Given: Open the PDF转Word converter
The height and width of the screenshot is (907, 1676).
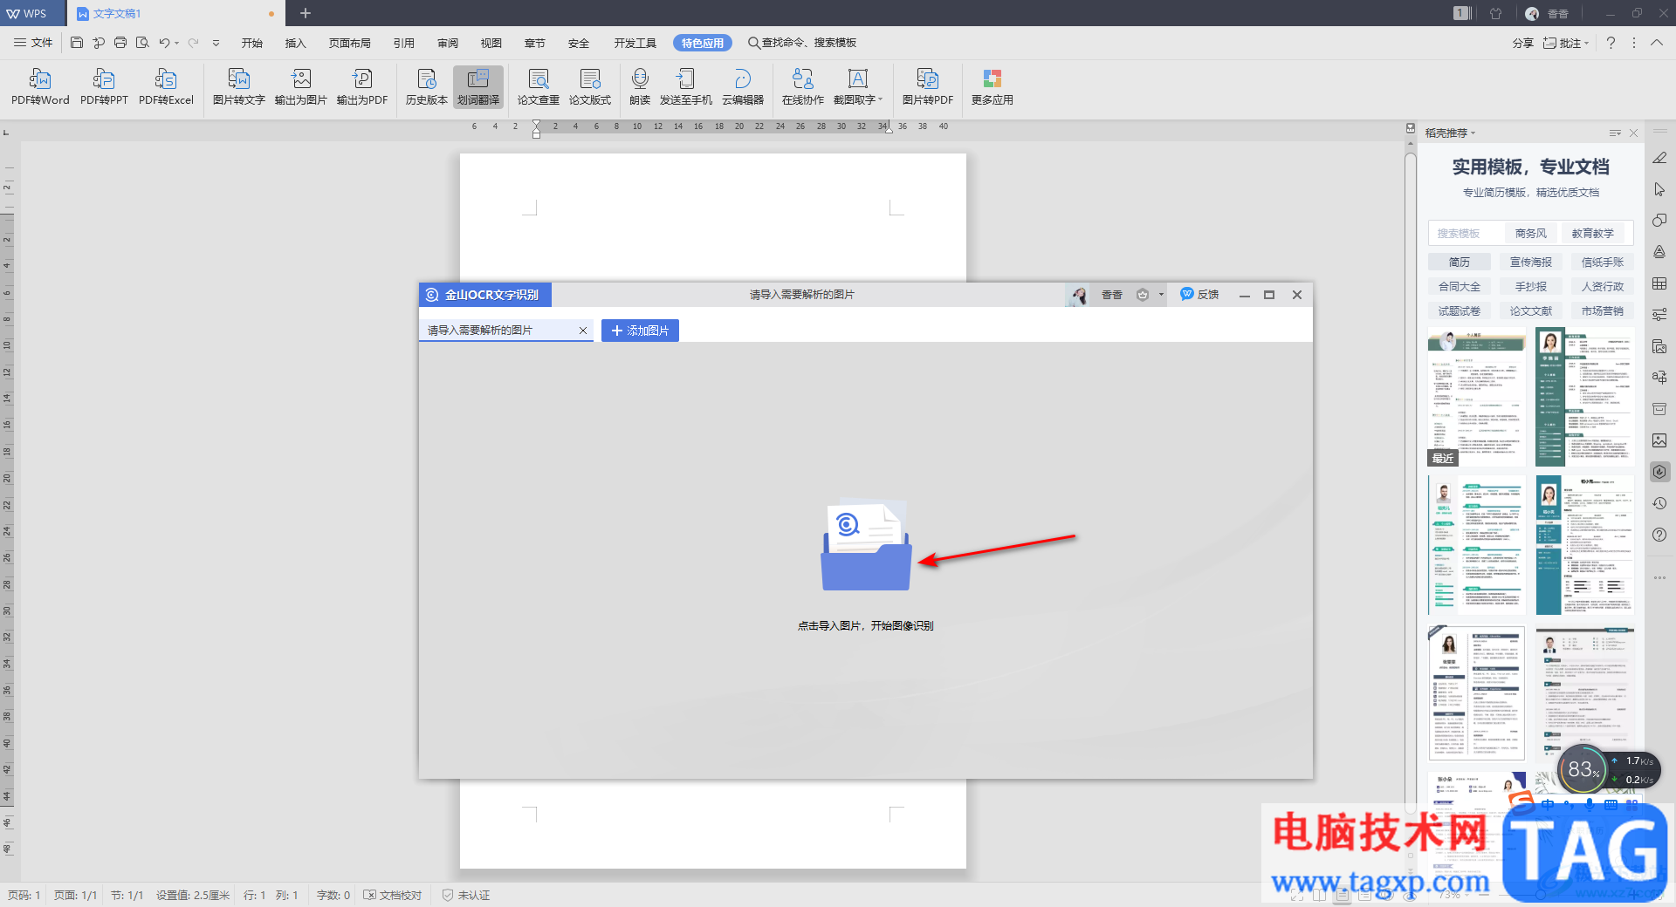Looking at the screenshot, I should point(40,87).
